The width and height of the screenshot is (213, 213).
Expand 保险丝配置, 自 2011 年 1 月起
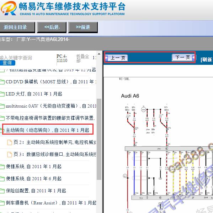coord(36,191)
